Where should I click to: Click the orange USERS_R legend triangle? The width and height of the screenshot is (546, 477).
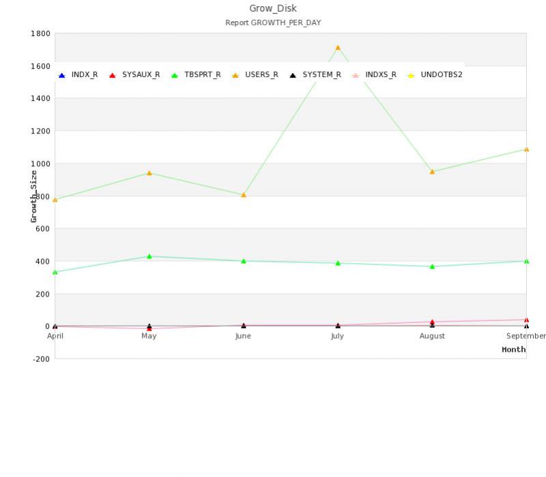tap(235, 76)
